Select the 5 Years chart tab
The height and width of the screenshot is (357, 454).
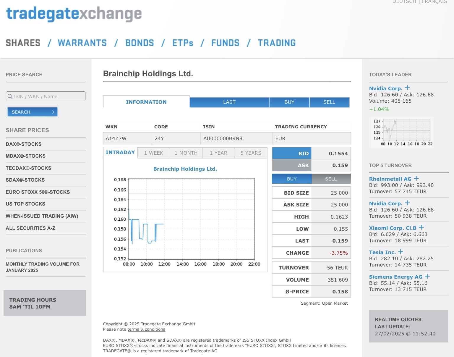click(251, 153)
